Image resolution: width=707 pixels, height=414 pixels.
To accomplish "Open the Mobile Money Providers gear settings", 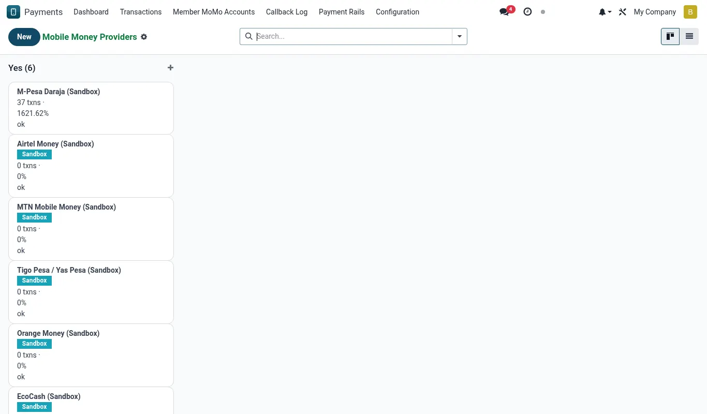I will click(x=144, y=37).
